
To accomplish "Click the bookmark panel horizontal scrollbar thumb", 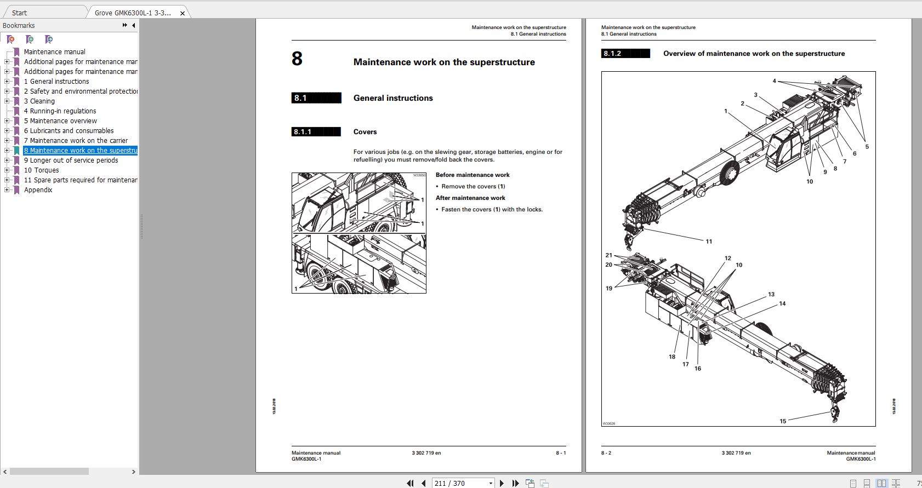I will point(49,472).
